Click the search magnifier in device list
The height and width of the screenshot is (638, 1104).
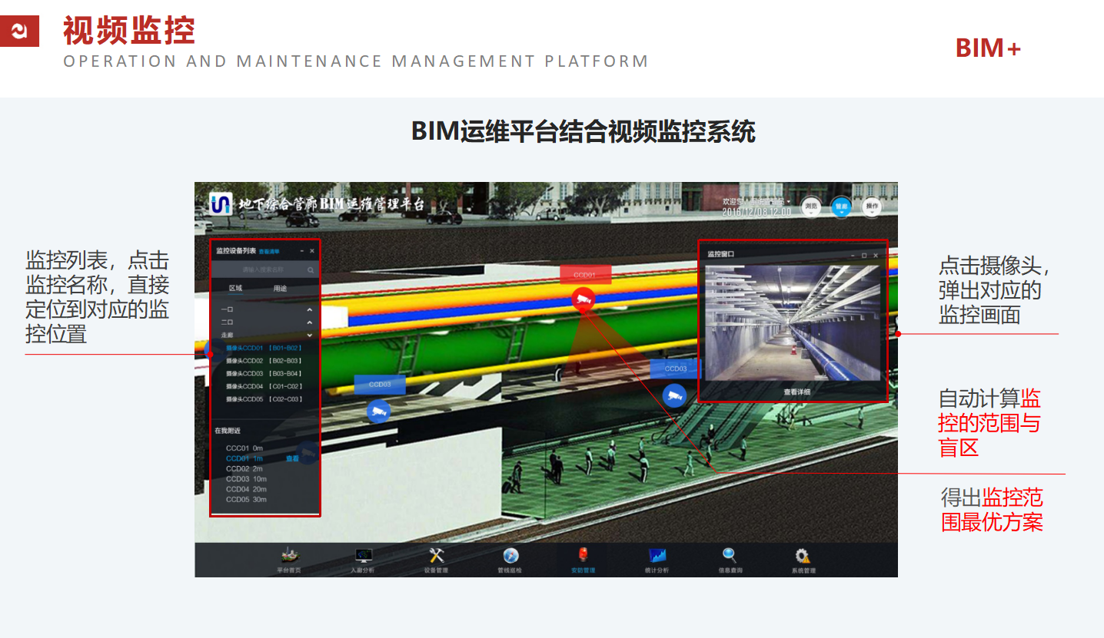tap(311, 270)
